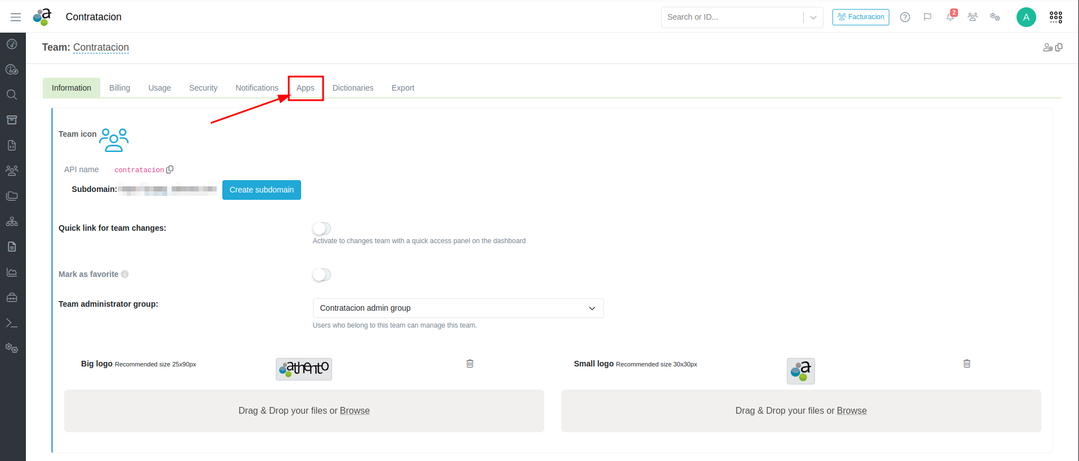
Task: Enable quick link for team changes
Action: [x=321, y=229]
